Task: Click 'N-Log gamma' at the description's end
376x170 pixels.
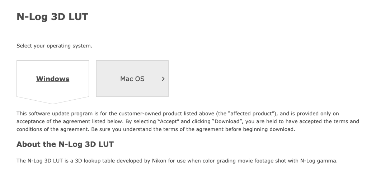Action: click(x=319, y=161)
